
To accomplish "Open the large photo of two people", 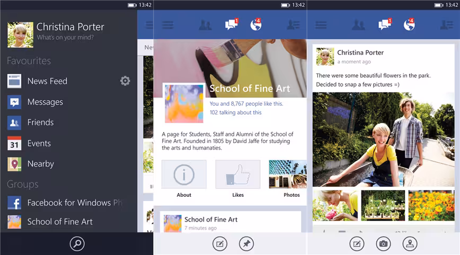I will click(384, 139).
